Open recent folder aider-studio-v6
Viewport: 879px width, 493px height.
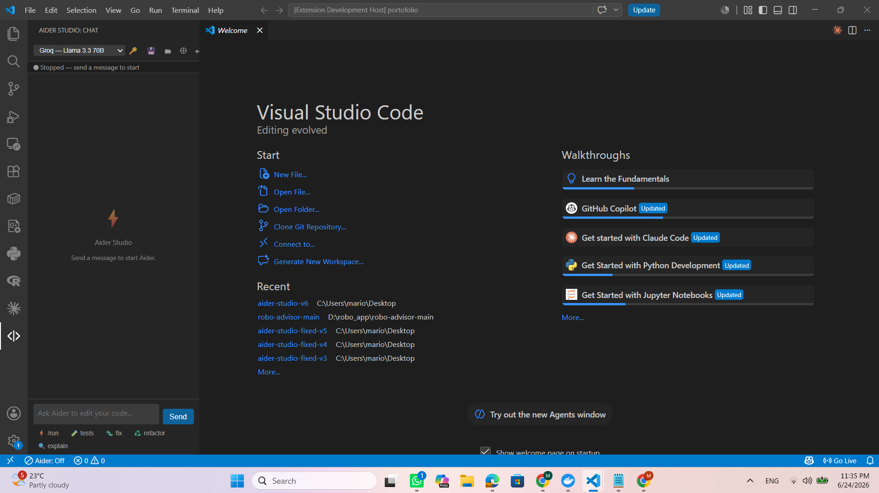(282, 303)
